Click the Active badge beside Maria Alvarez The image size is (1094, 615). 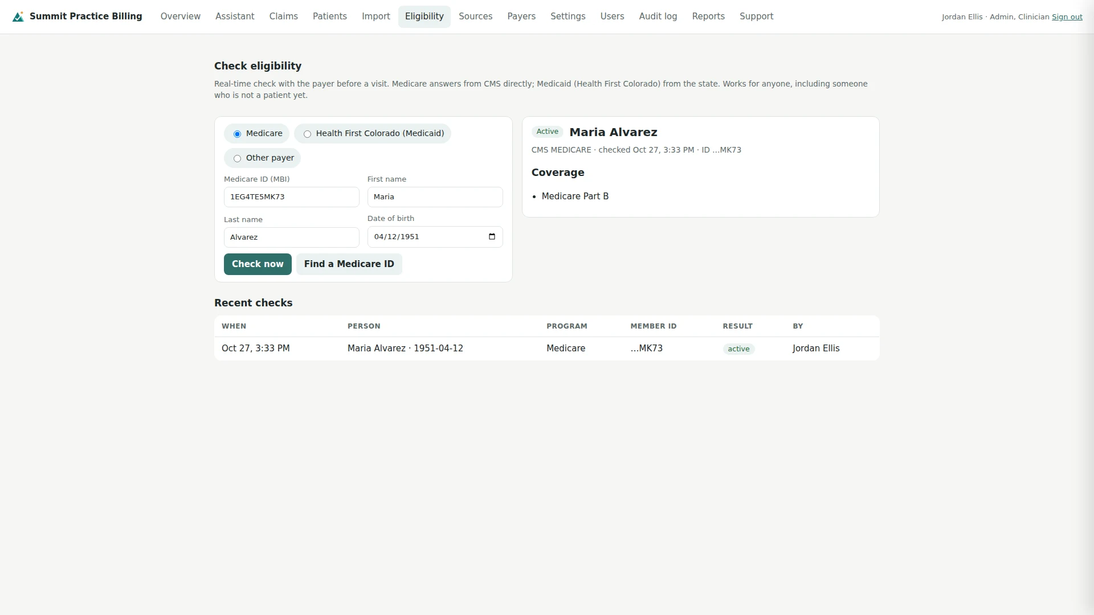(548, 132)
